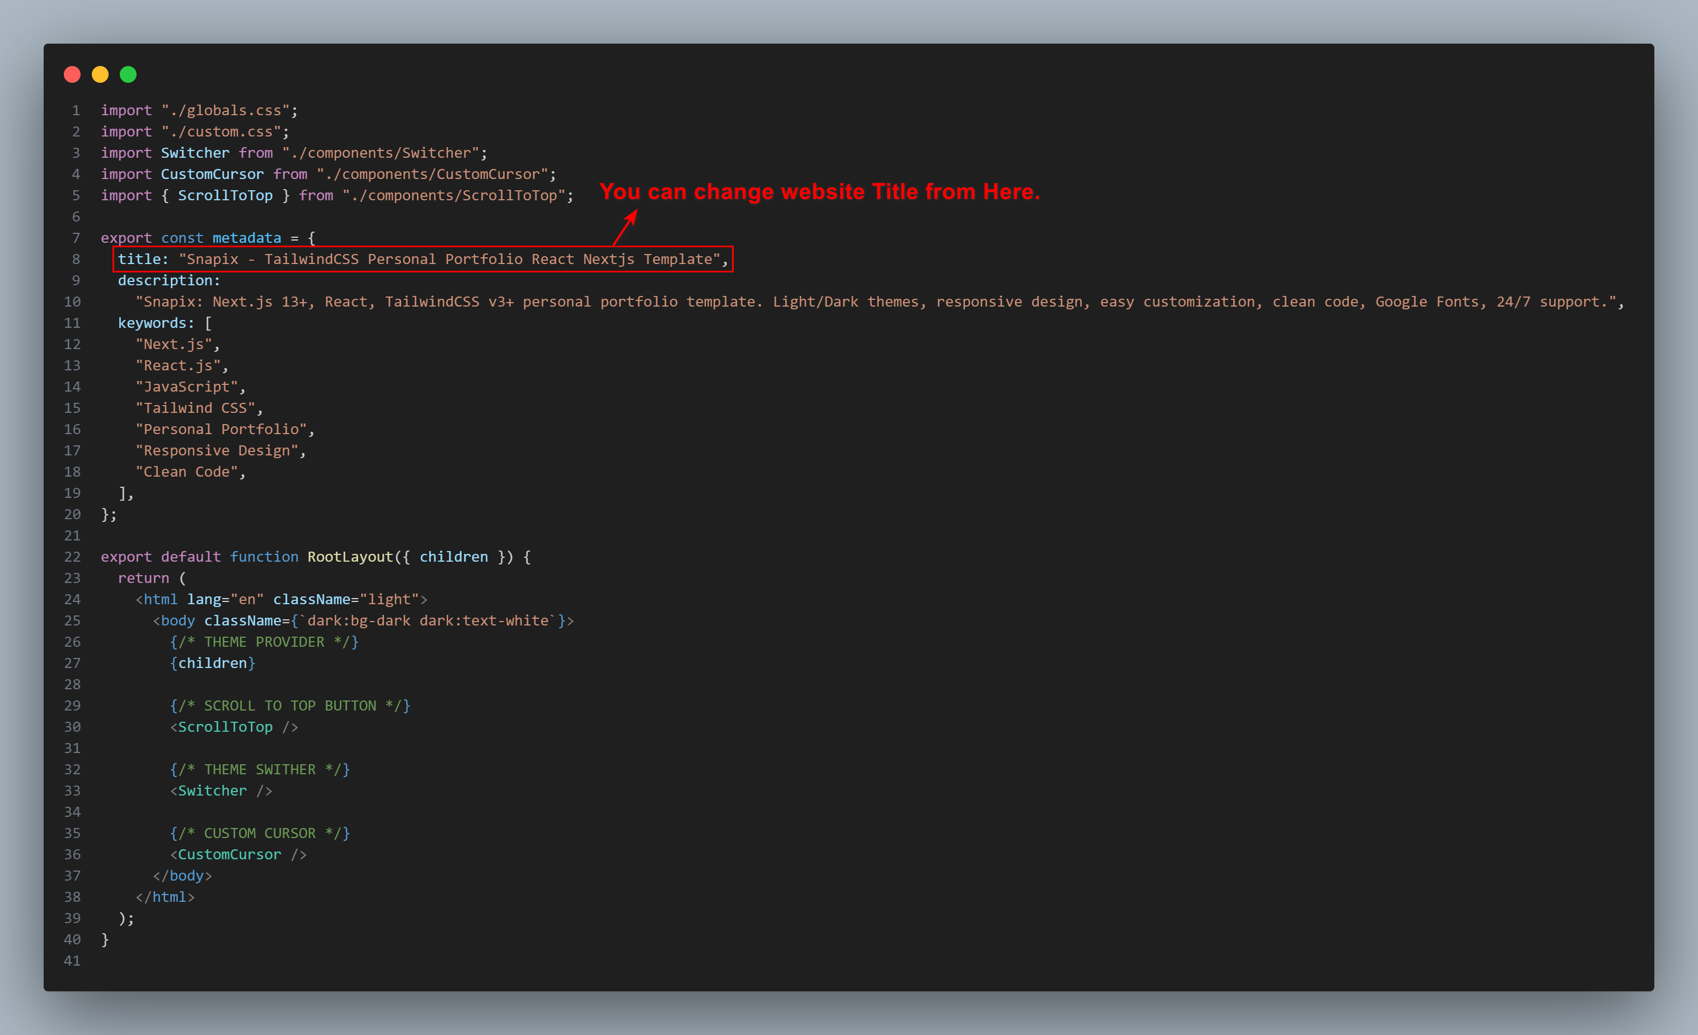Viewport: 1698px width, 1035px height.
Task: Click the lang="en" attribute on html
Action: [226, 600]
